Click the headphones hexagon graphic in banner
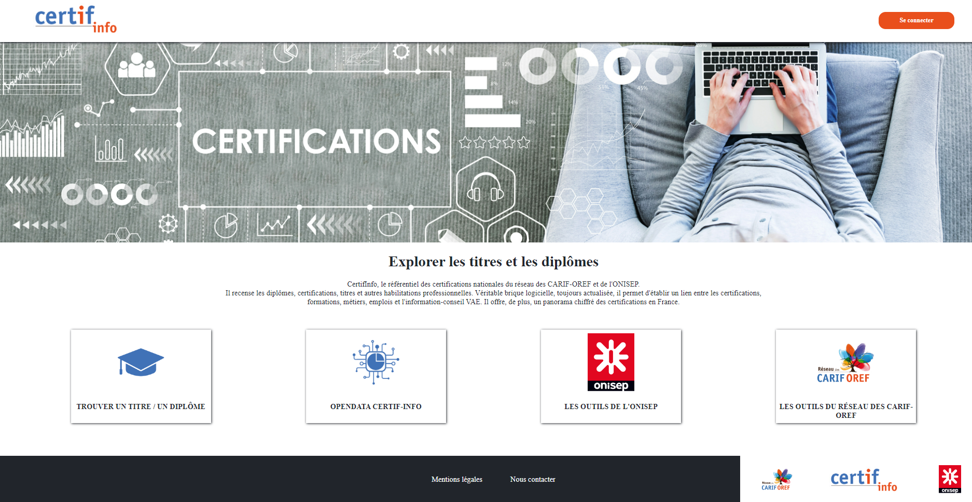Image resolution: width=972 pixels, height=502 pixels. coord(485,188)
